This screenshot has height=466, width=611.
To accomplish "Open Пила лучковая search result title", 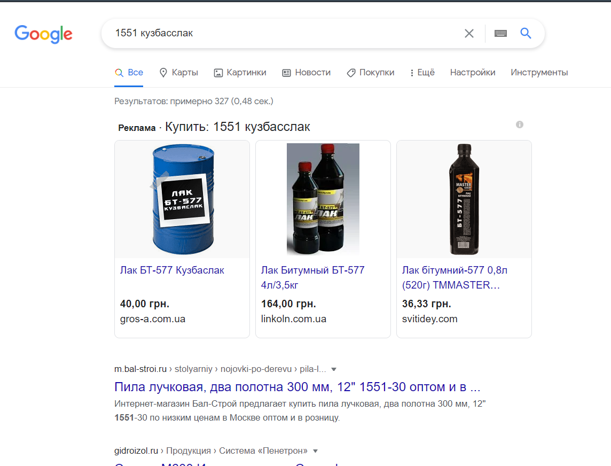I will pos(297,387).
